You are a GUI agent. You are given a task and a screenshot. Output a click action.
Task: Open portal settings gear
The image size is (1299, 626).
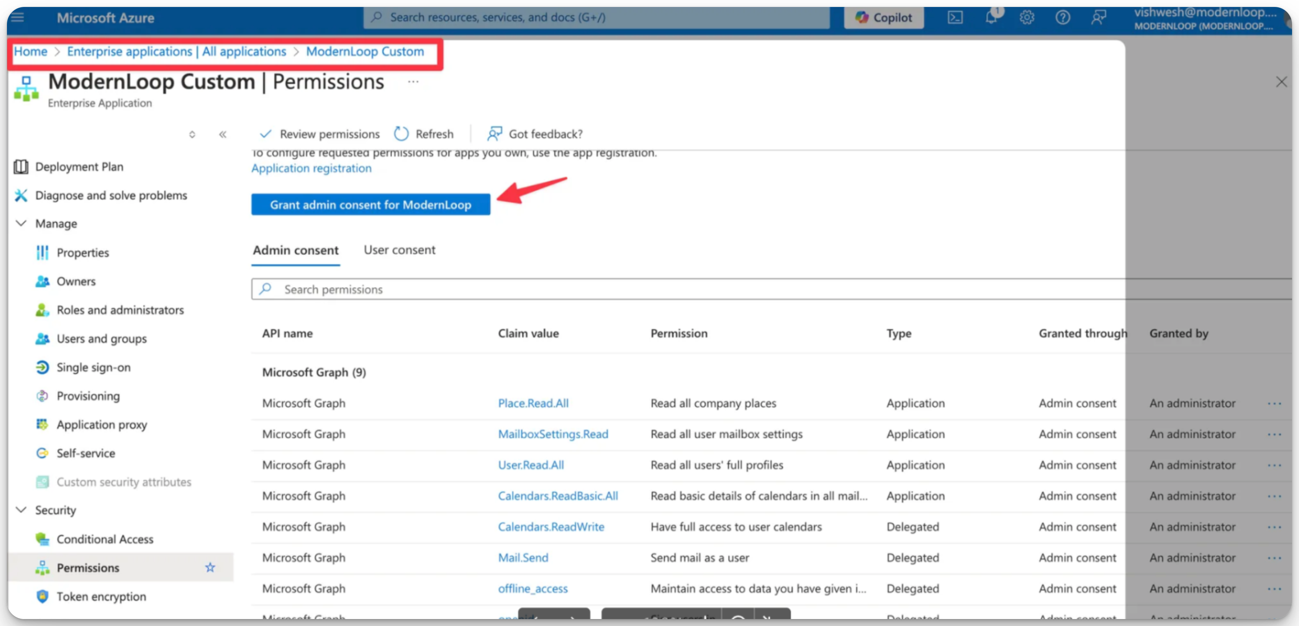tap(1027, 18)
